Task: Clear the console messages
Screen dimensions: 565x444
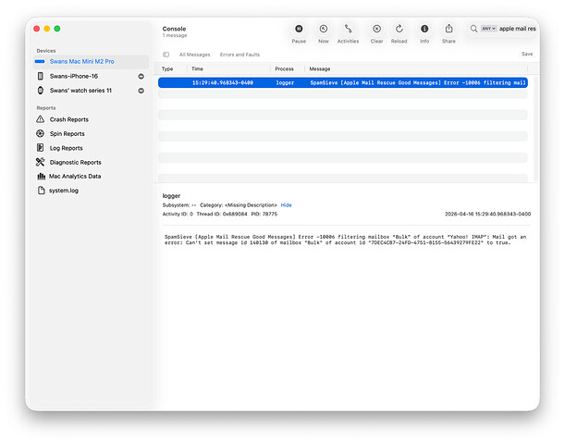Action: 376,30
